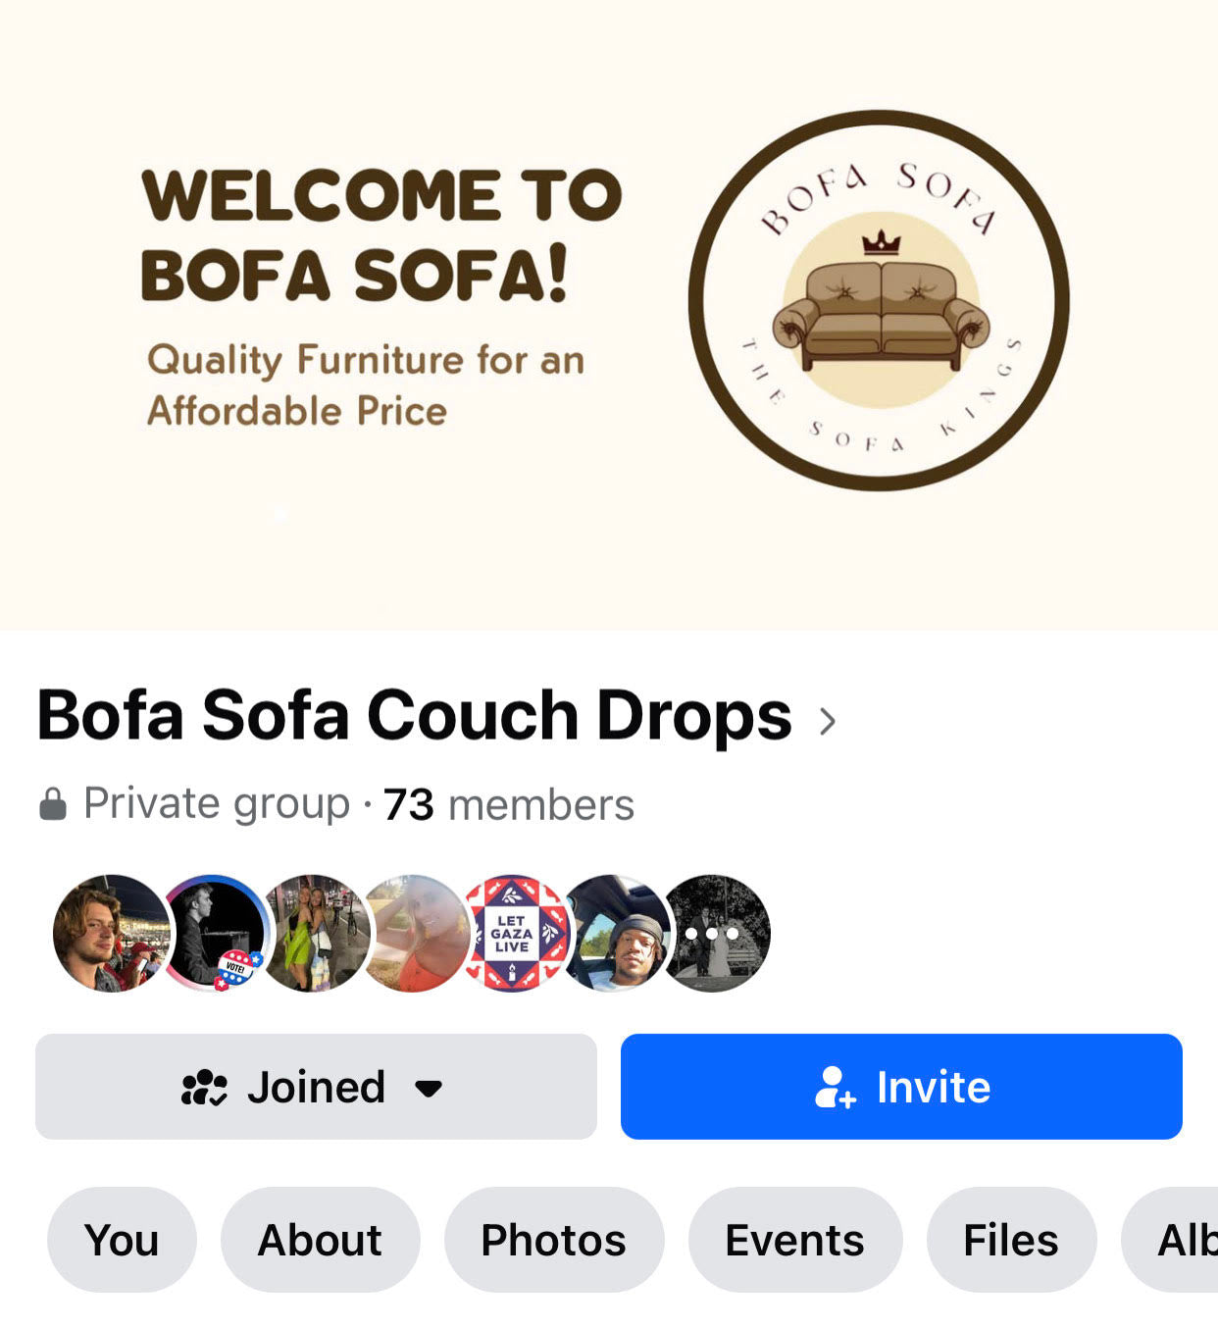This screenshot has height=1329, width=1218.
Task: Go to the Files tab
Action: click(x=1011, y=1240)
